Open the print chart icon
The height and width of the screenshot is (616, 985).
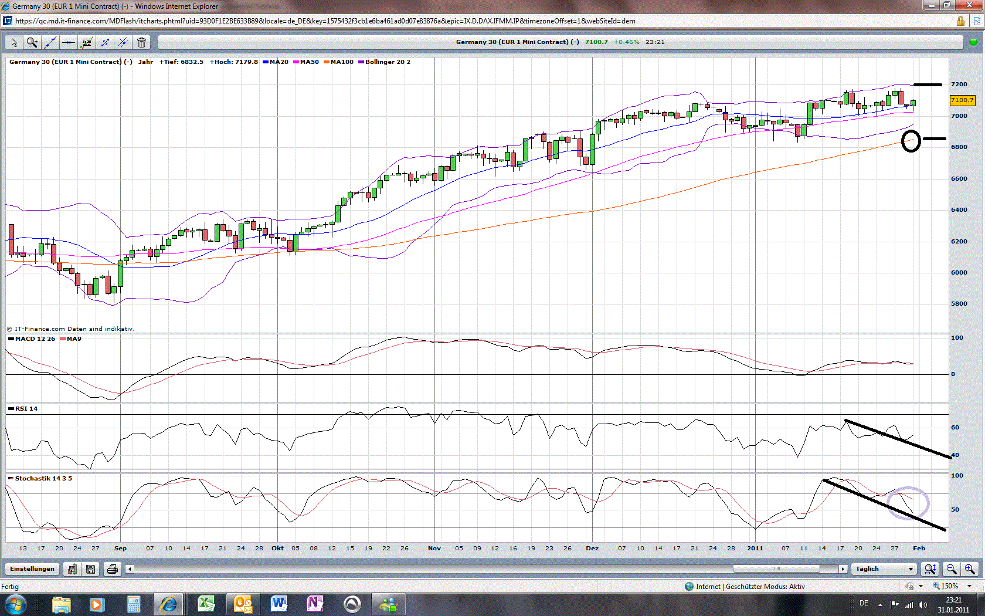pos(112,569)
